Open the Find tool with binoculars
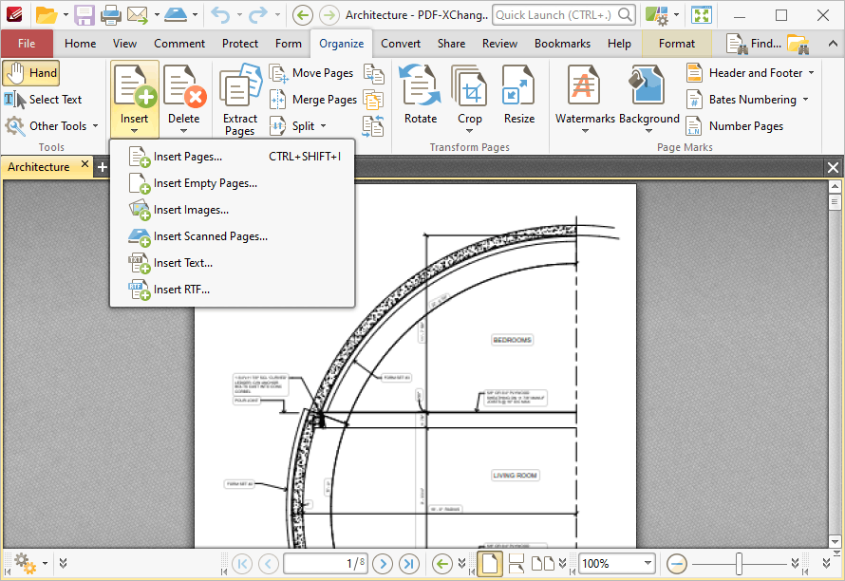The width and height of the screenshot is (845, 581). [x=754, y=44]
